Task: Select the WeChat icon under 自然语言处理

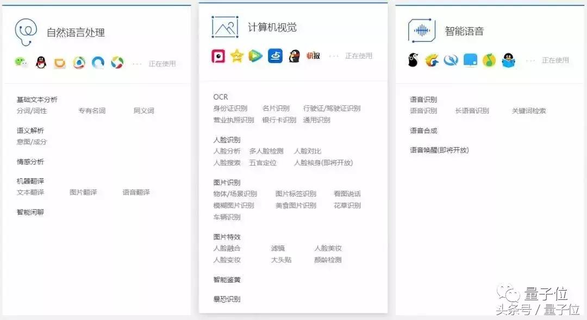Action: (20, 61)
